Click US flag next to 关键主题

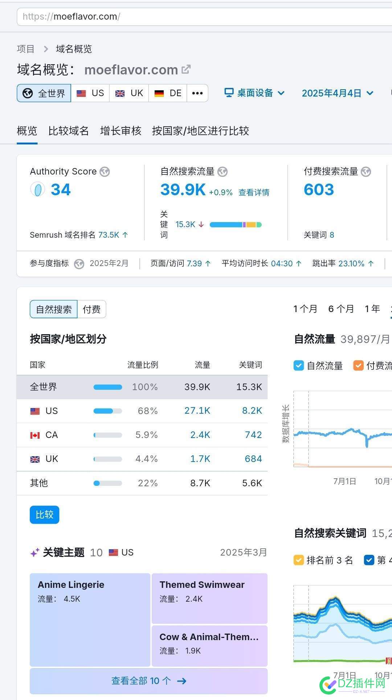coord(114,553)
